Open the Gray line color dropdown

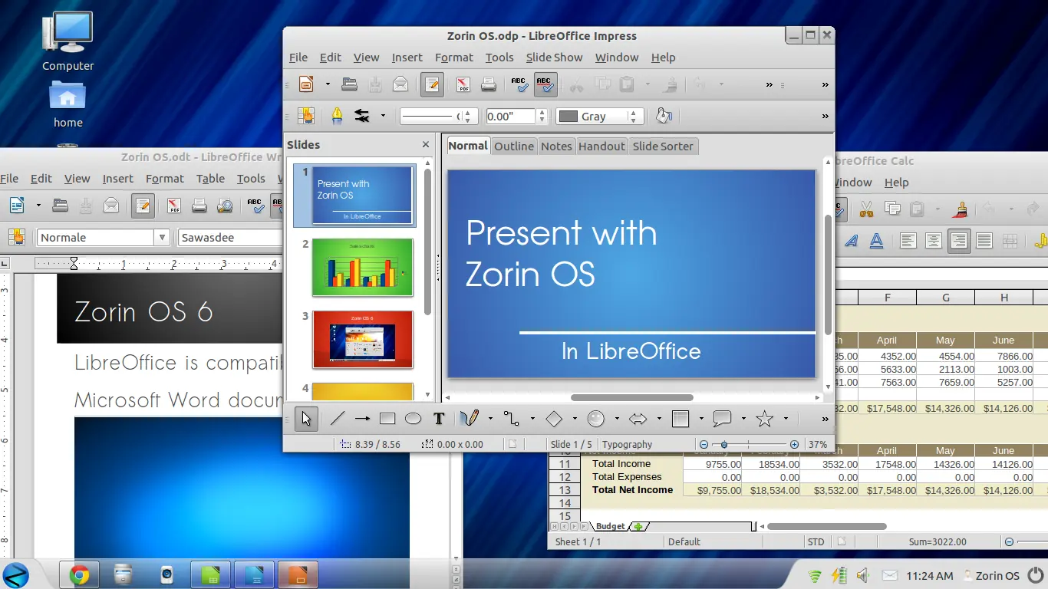coord(633,117)
